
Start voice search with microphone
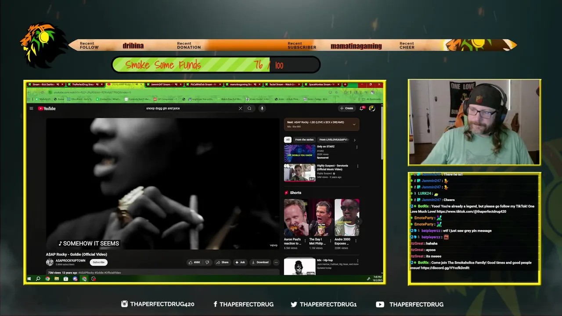click(x=262, y=108)
